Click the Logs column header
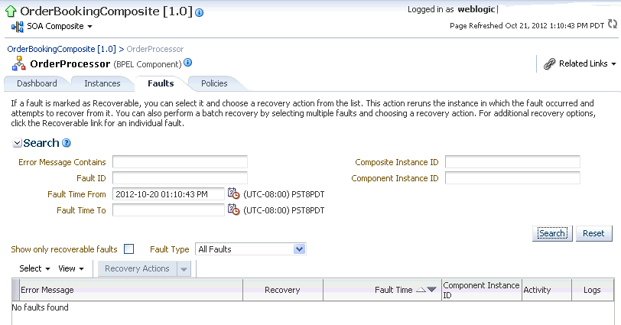The image size is (621, 325). click(x=593, y=290)
